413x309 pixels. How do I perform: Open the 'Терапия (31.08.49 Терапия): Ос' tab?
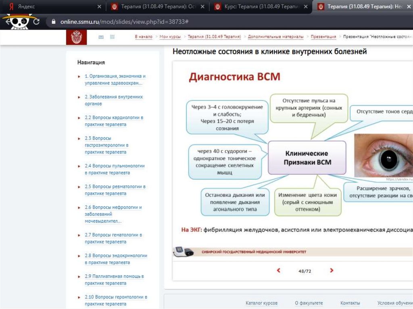(x=158, y=6)
